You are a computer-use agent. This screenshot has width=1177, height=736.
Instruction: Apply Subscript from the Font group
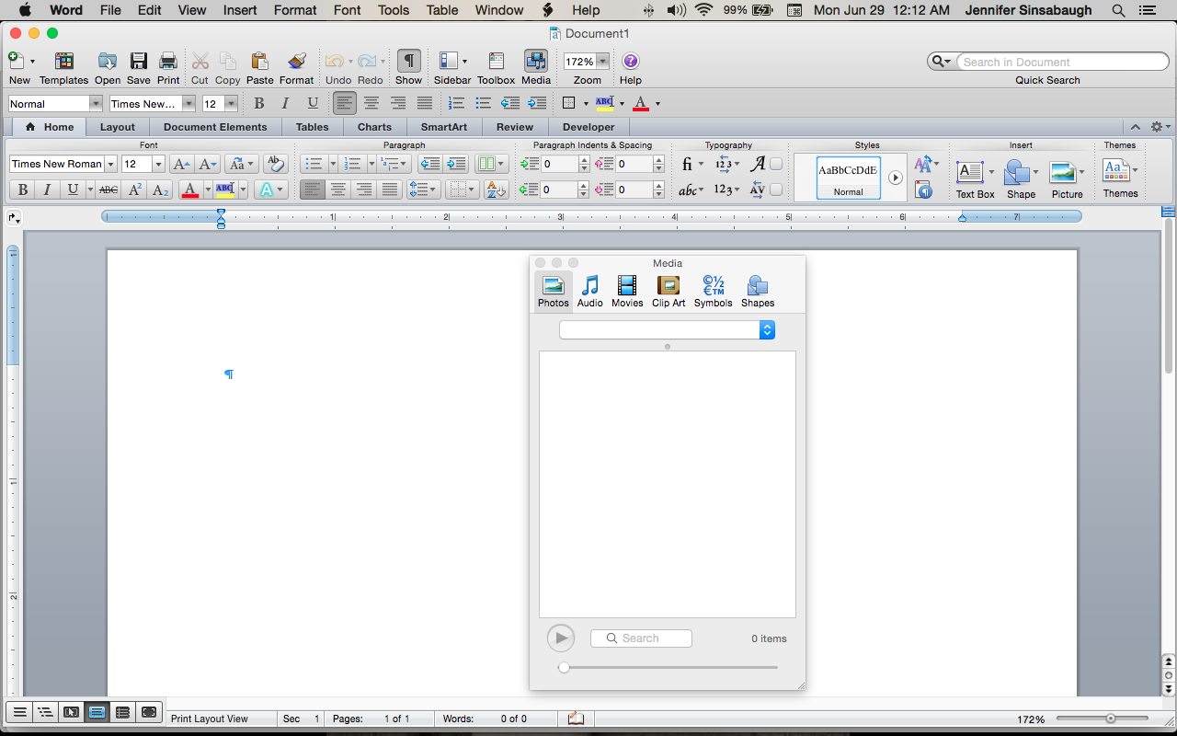tap(161, 190)
